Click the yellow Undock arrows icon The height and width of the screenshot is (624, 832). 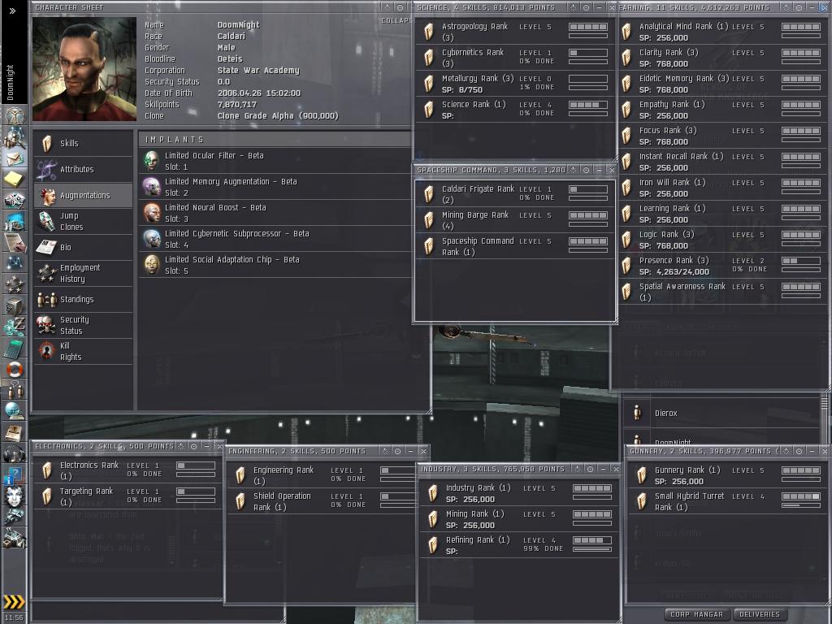15,602
